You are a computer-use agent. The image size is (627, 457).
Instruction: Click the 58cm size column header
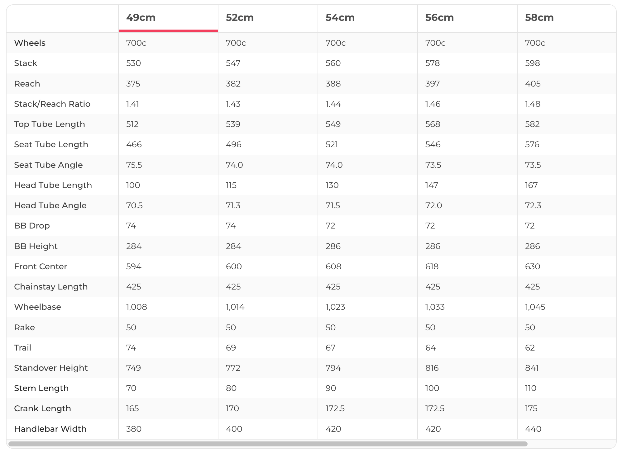click(539, 18)
